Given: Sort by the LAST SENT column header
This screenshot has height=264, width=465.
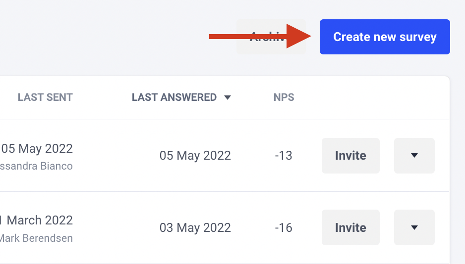Looking at the screenshot, I should [x=45, y=97].
